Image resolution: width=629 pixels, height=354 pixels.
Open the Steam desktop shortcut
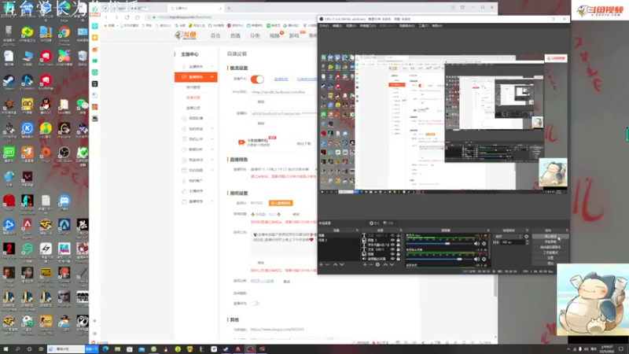pyautogui.click(x=9, y=82)
